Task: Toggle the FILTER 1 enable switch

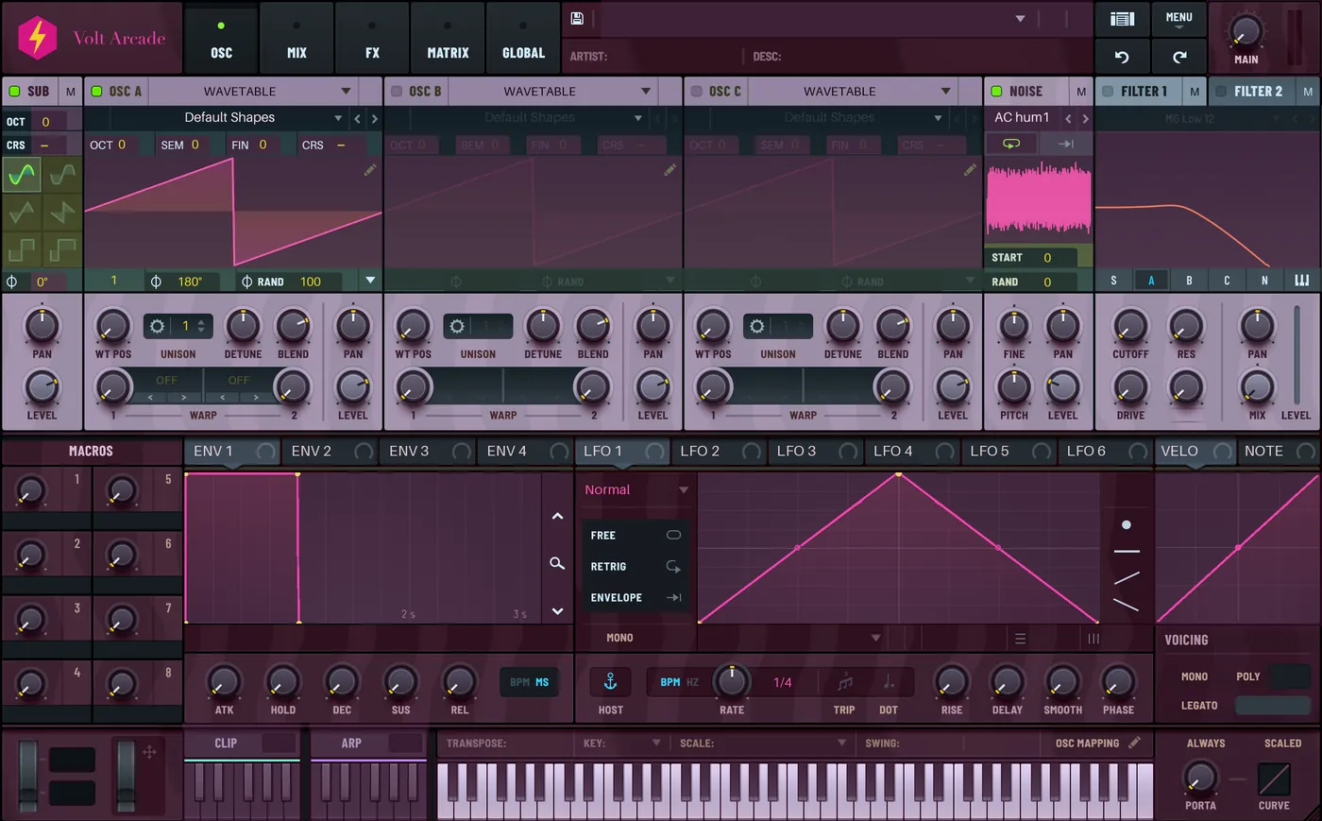Action: point(1108,91)
